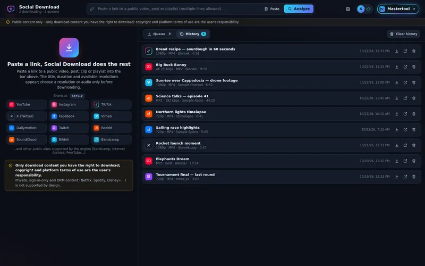This screenshot has width=425, height=266.
Task: Select the Reddit platform chip
Action: click(111, 128)
